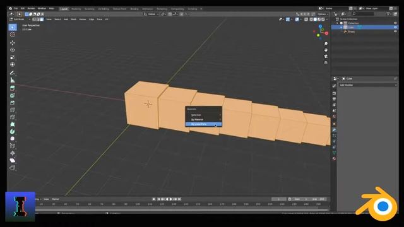Image resolution: width=404 pixels, height=227 pixels.
Task: Activate the Transform tool
Action: pyautogui.click(x=13, y=64)
